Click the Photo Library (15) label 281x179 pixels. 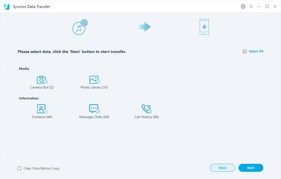pyautogui.click(x=94, y=87)
